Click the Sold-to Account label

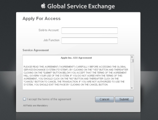coord(49,30)
